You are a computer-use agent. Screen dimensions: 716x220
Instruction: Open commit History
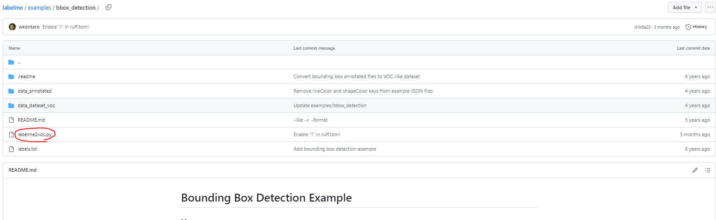696,27
